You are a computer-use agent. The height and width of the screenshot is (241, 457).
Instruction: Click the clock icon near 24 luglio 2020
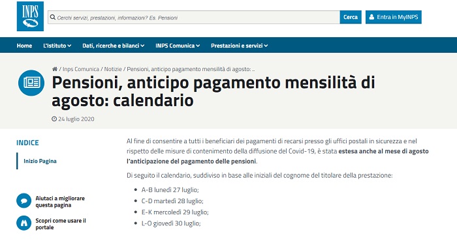coord(54,119)
